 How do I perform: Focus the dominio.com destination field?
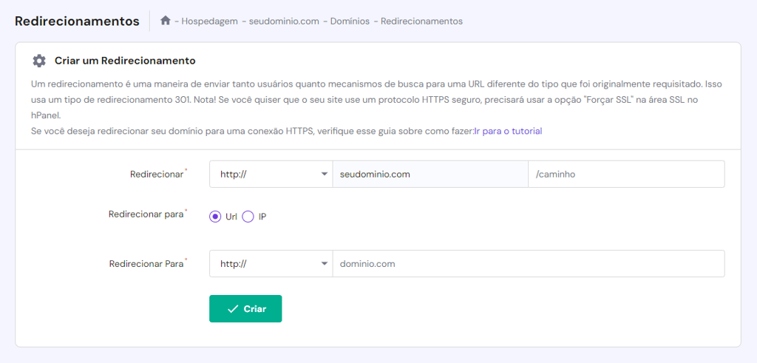529,263
